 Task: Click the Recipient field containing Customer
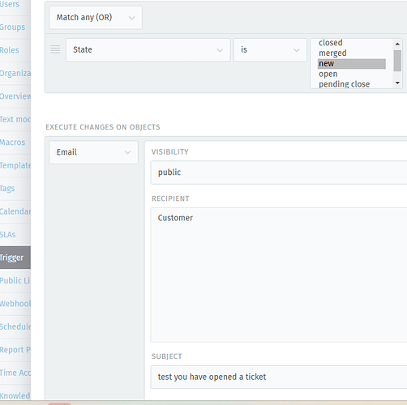(x=279, y=275)
